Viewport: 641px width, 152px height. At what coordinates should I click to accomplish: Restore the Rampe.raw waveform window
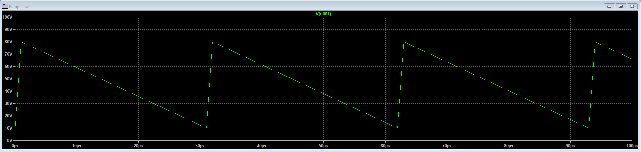pos(621,6)
